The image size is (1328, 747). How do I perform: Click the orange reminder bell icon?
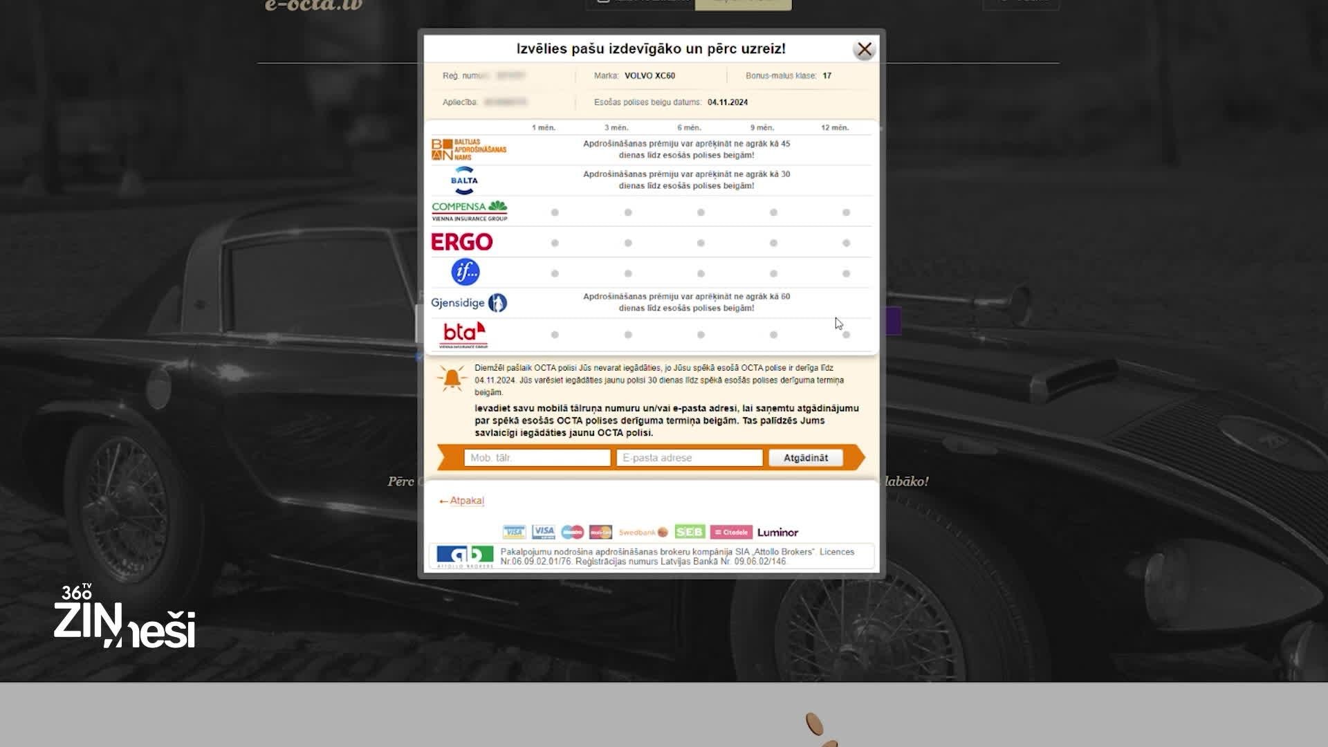click(x=452, y=378)
